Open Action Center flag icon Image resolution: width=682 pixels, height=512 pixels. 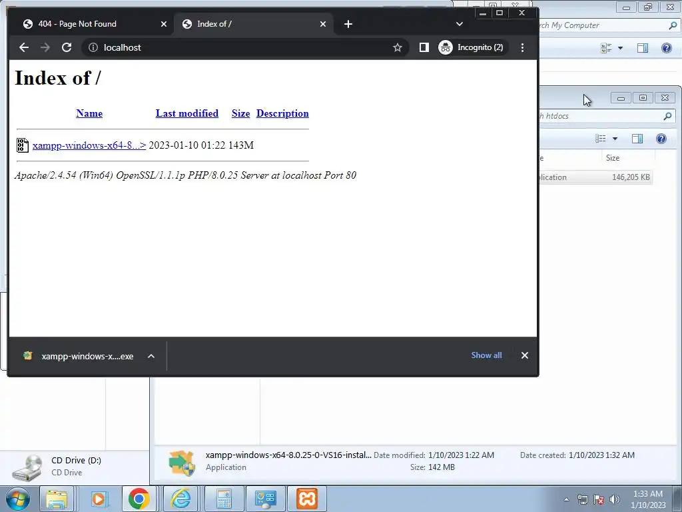(599, 499)
